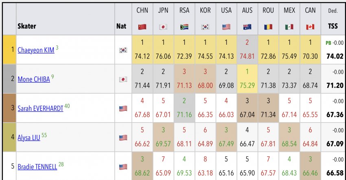Click the Japan flag in judge header

[x=163, y=27]
